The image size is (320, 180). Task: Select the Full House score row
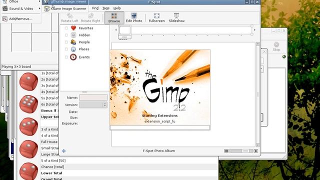point(49,142)
